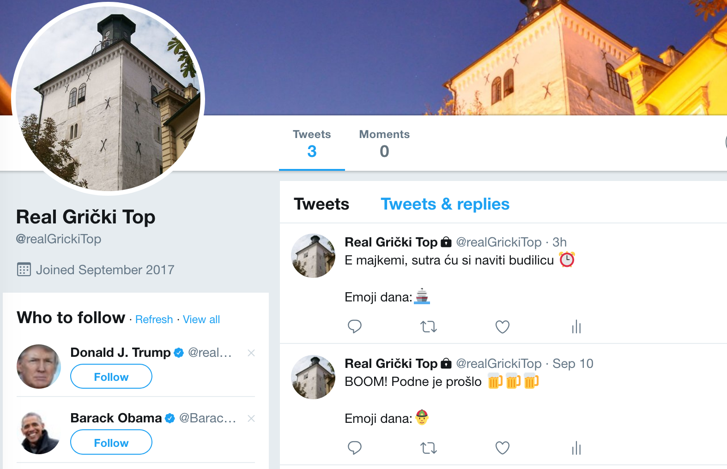The image size is (727, 469).
Task: Dismiss Barack Obama suggestion
Action: click(x=251, y=419)
